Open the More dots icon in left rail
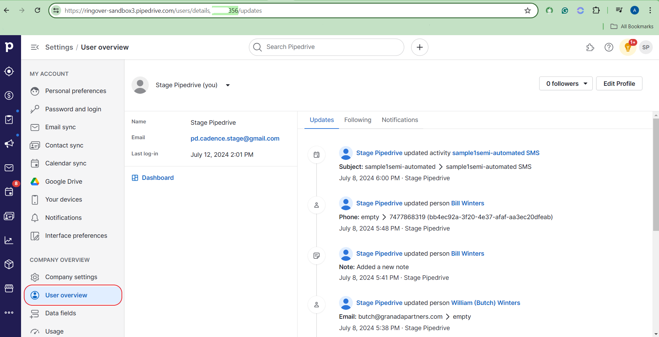The height and width of the screenshot is (337, 659). [x=9, y=313]
